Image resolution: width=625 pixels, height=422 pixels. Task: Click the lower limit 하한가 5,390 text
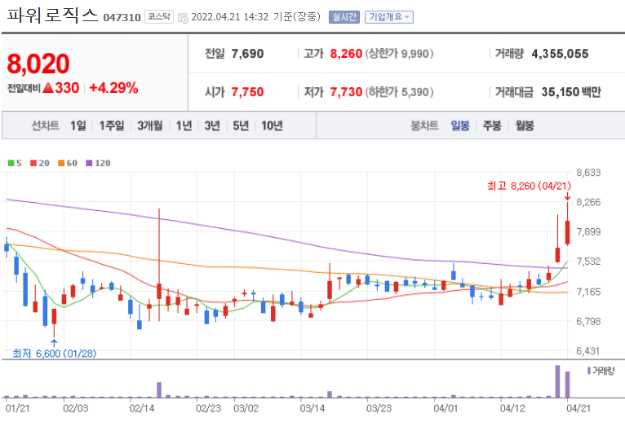[x=399, y=92]
